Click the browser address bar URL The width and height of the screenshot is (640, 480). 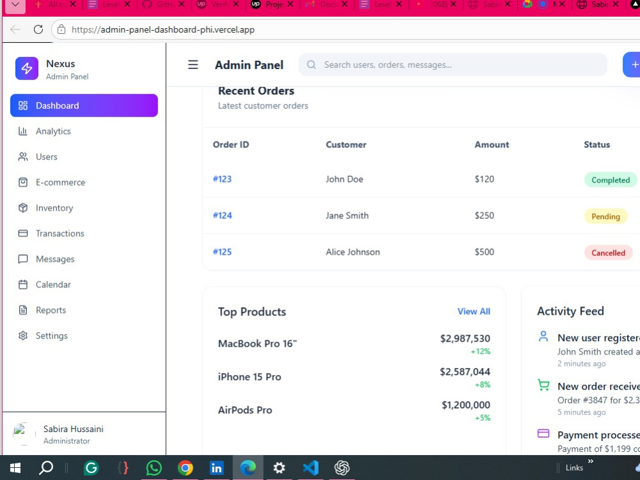coord(163,29)
